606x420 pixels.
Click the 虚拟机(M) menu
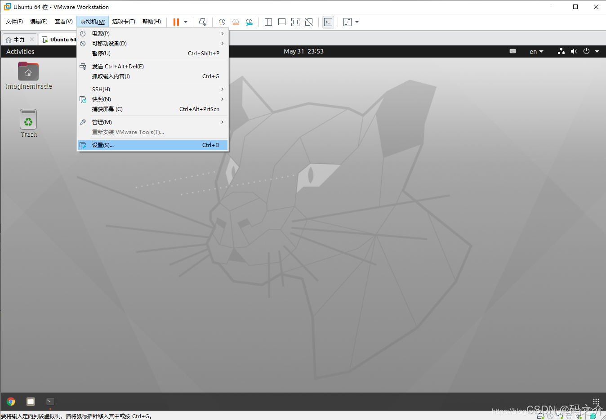[93, 22]
